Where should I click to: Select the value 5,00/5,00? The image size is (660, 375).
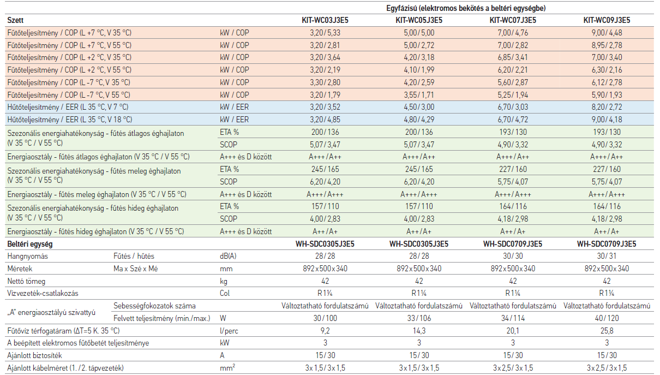(x=419, y=33)
